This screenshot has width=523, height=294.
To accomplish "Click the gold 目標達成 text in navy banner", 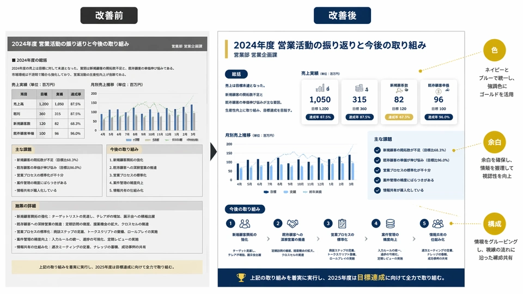I will (x=371, y=277).
